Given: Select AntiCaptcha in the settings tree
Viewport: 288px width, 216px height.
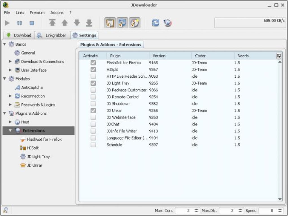Looking at the screenshot, I should (x=32, y=88).
